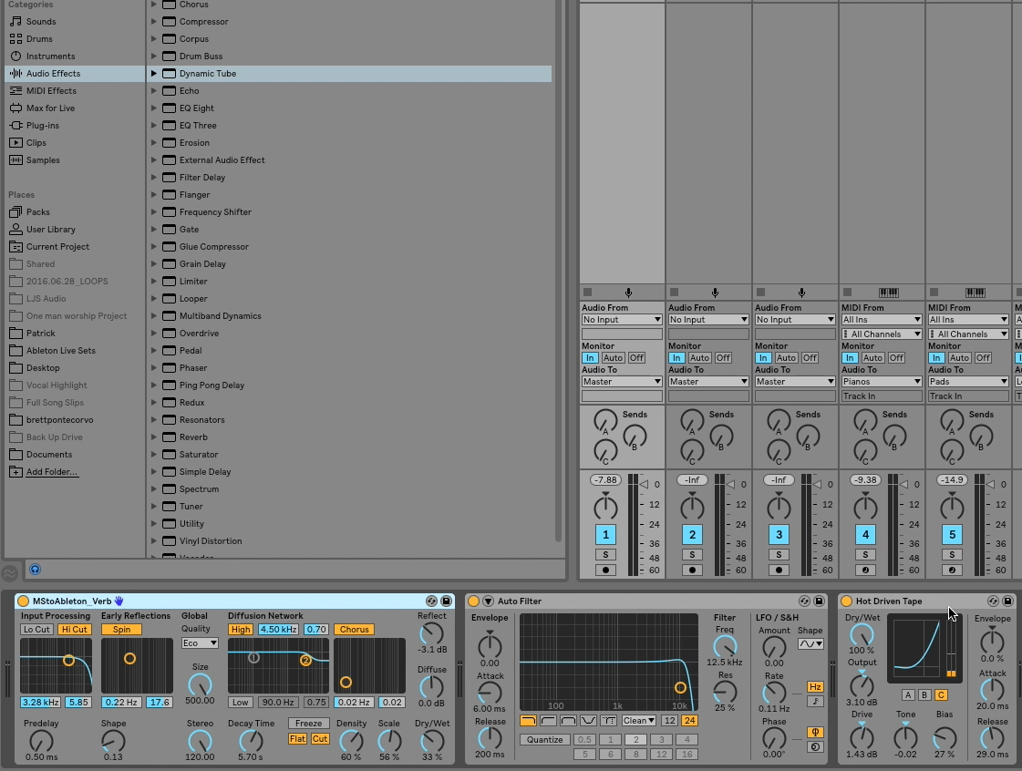The height and width of the screenshot is (771, 1022).
Task: Save the MStoAbleton_Verb preset via disk icon
Action: coord(446,601)
